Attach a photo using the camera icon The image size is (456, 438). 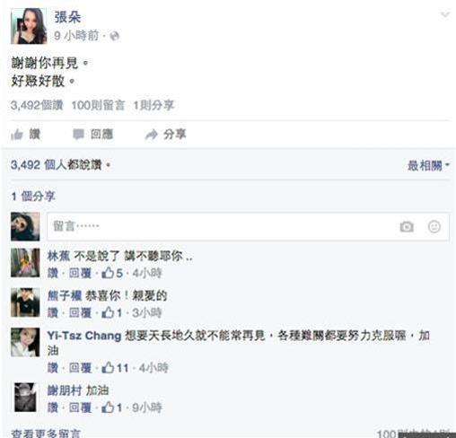pyautogui.click(x=407, y=226)
